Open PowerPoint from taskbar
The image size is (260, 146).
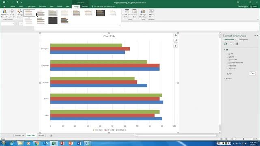click(x=71, y=143)
